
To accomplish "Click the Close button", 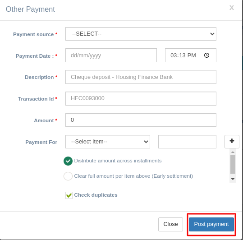I will tap(170, 224).
